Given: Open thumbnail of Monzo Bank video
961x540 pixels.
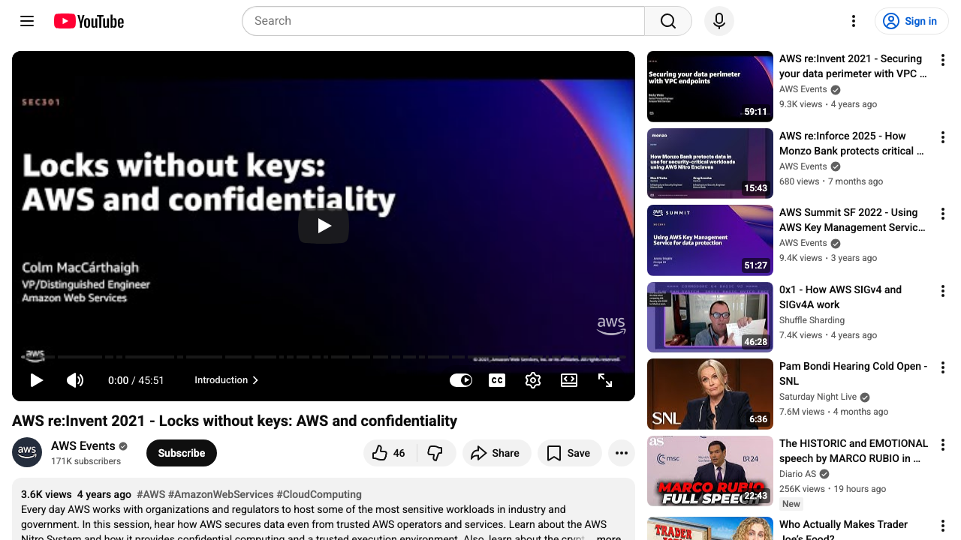Looking at the screenshot, I should click(710, 163).
